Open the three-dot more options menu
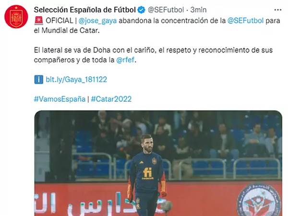Screen dimensions: 288x216 pyautogui.click(x=278, y=10)
